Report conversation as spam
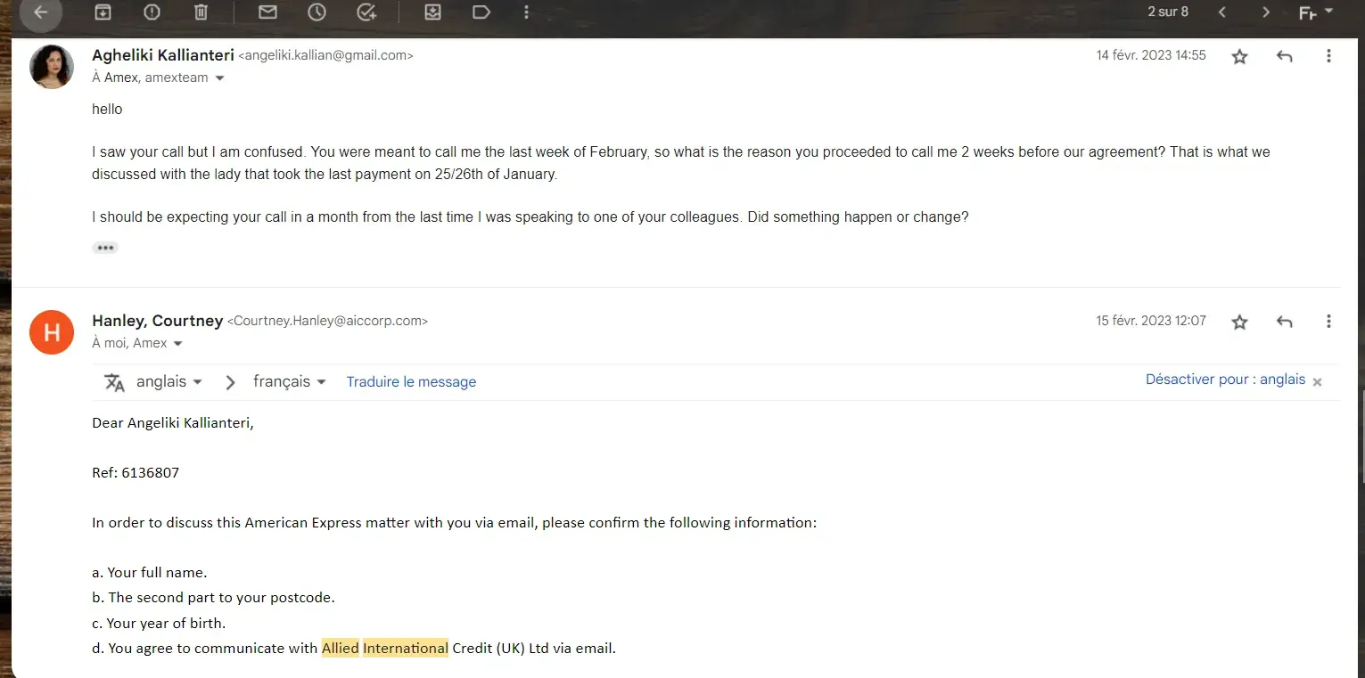Screen dimensions: 1365x678 152,12
